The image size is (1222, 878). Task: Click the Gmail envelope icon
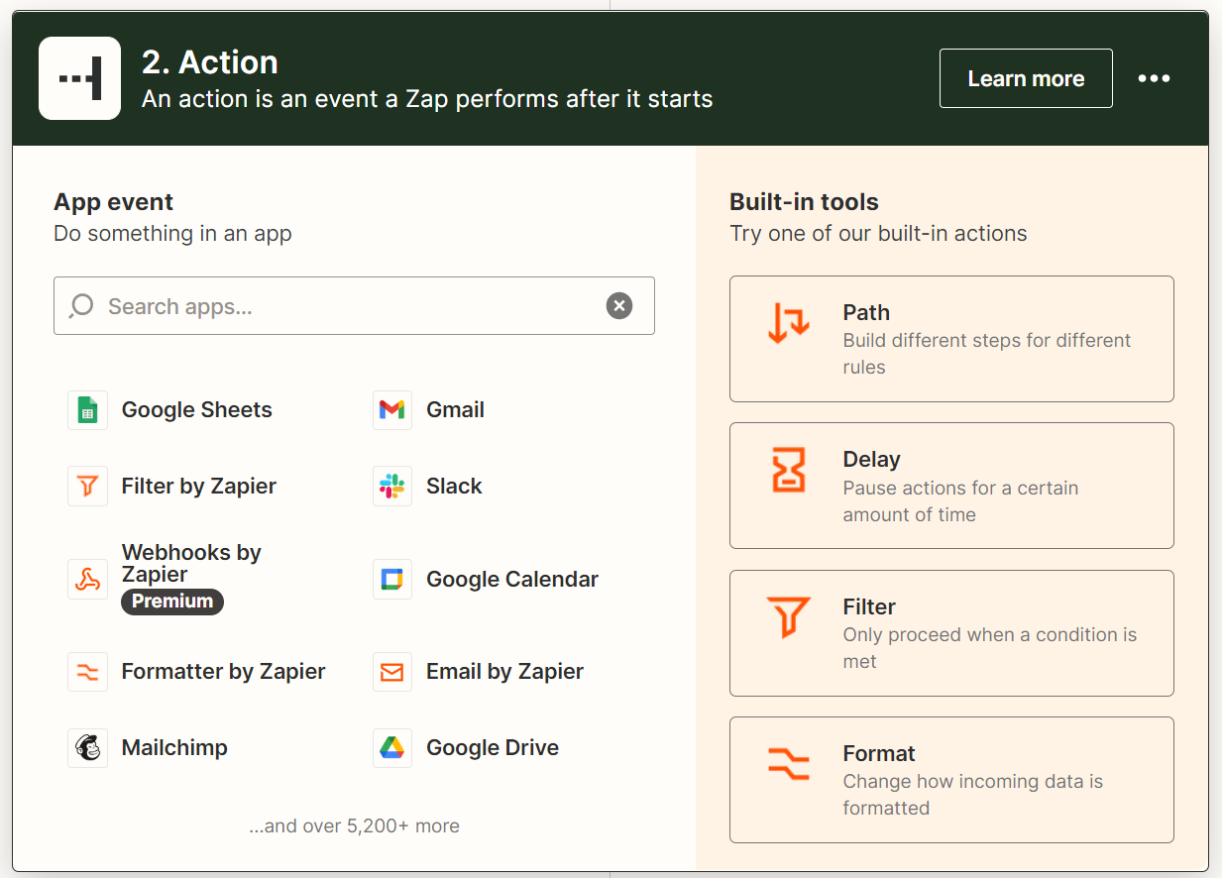click(392, 410)
